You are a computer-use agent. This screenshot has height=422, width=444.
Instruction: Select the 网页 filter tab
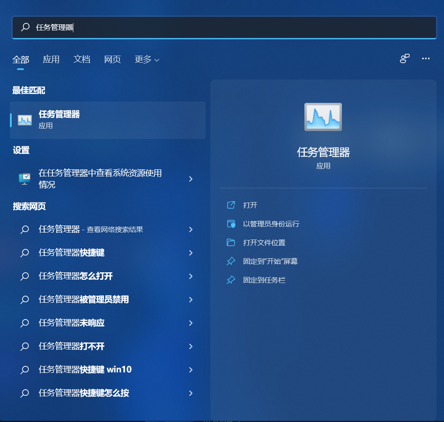click(x=112, y=59)
